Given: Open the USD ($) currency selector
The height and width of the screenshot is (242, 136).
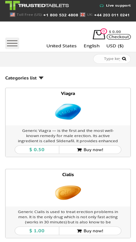Looking at the screenshot, I should [115, 46].
